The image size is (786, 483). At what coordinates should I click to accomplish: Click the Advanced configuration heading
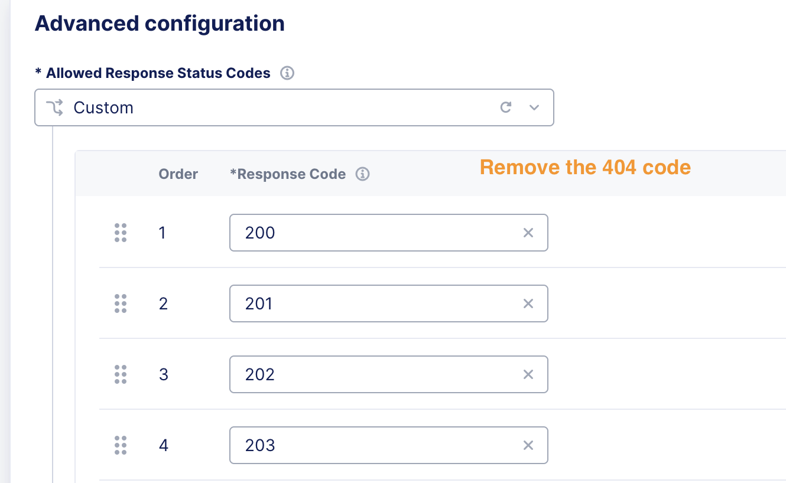click(160, 24)
